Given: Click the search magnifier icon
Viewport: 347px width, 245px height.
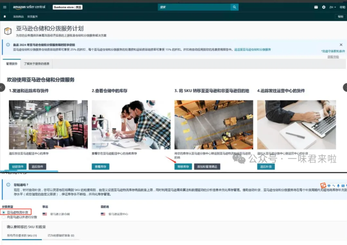Looking at the screenshot, I should click(x=235, y=7).
